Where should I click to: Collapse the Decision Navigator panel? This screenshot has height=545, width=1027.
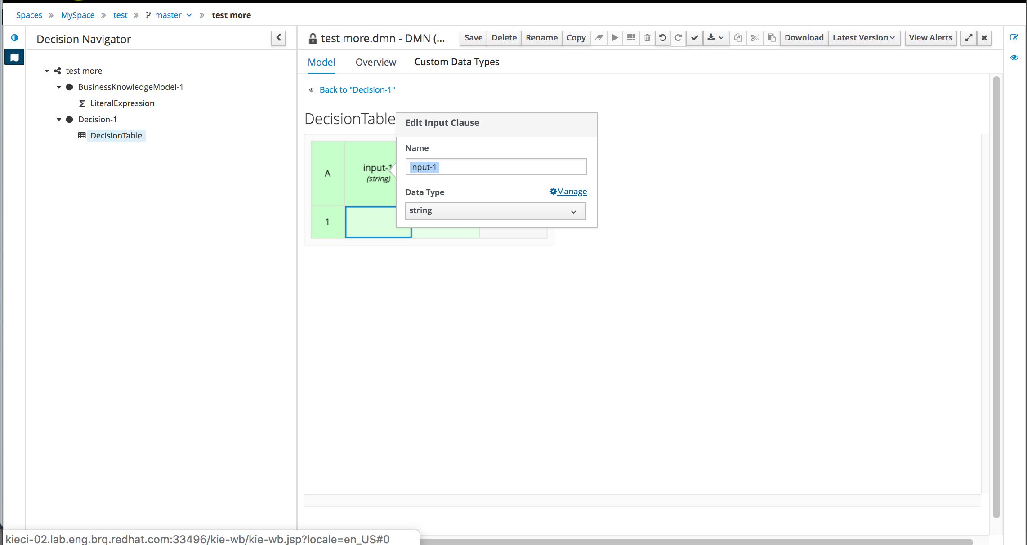[278, 38]
